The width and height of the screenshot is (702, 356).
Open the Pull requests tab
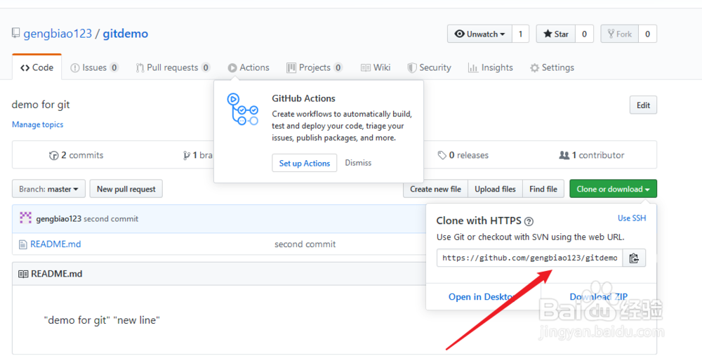click(x=173, y=67)
